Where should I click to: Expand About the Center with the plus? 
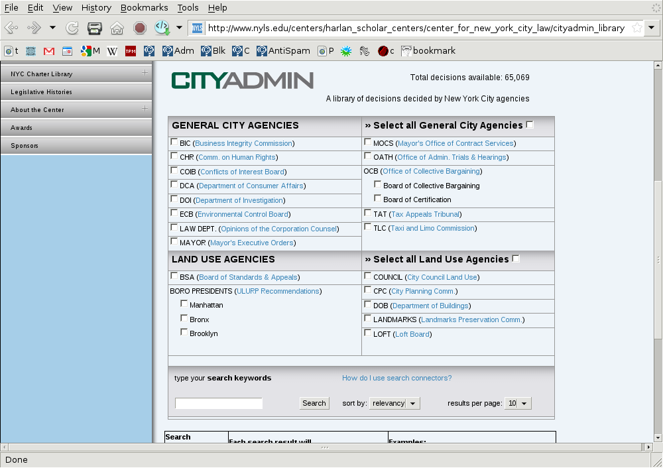pyautogui.click(x=145, y=109)
